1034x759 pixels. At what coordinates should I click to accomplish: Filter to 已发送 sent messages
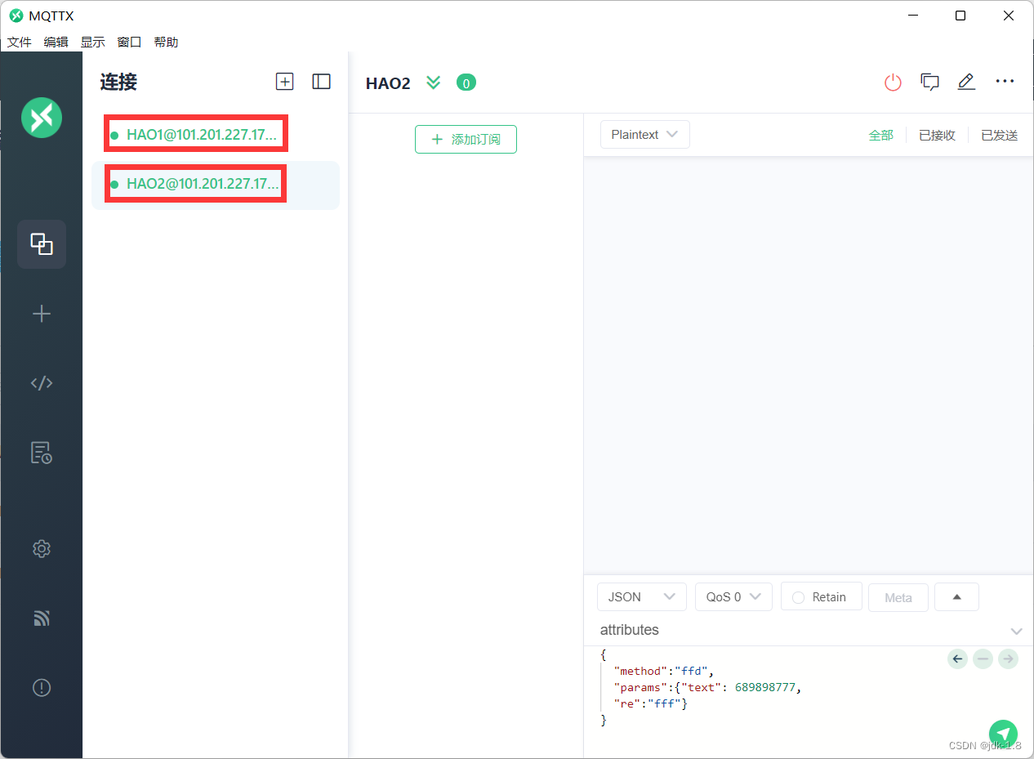1000,136
